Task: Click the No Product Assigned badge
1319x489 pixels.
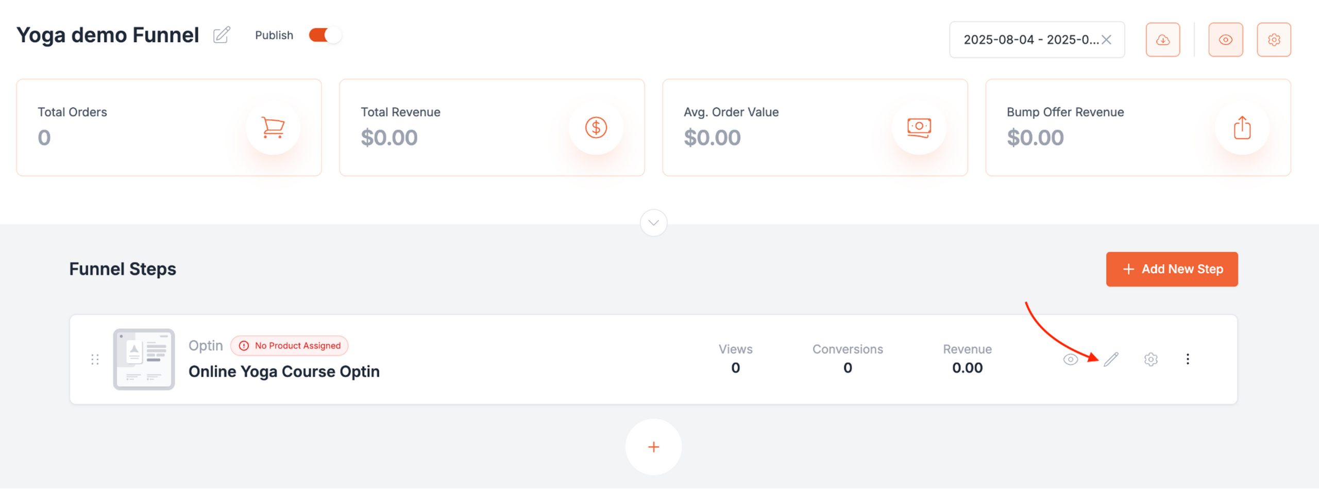Action: pos(290,346)
